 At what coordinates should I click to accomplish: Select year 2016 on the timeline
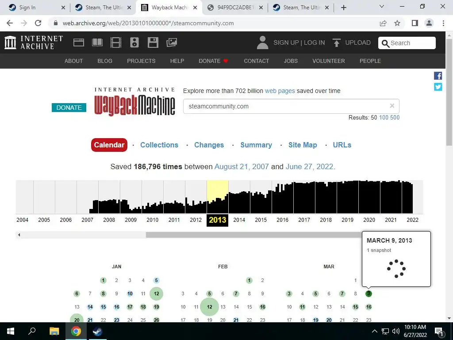click(282, 220)
